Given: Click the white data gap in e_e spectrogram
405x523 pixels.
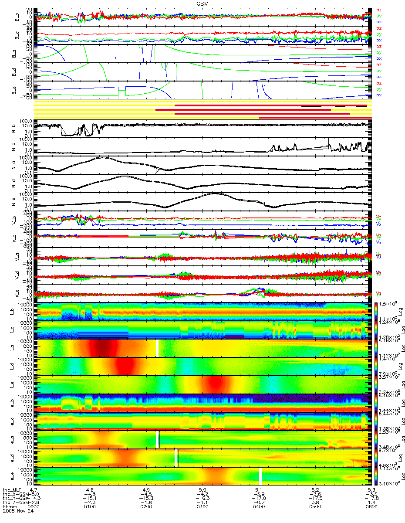Looking at the screenshot, I should 260,476.
